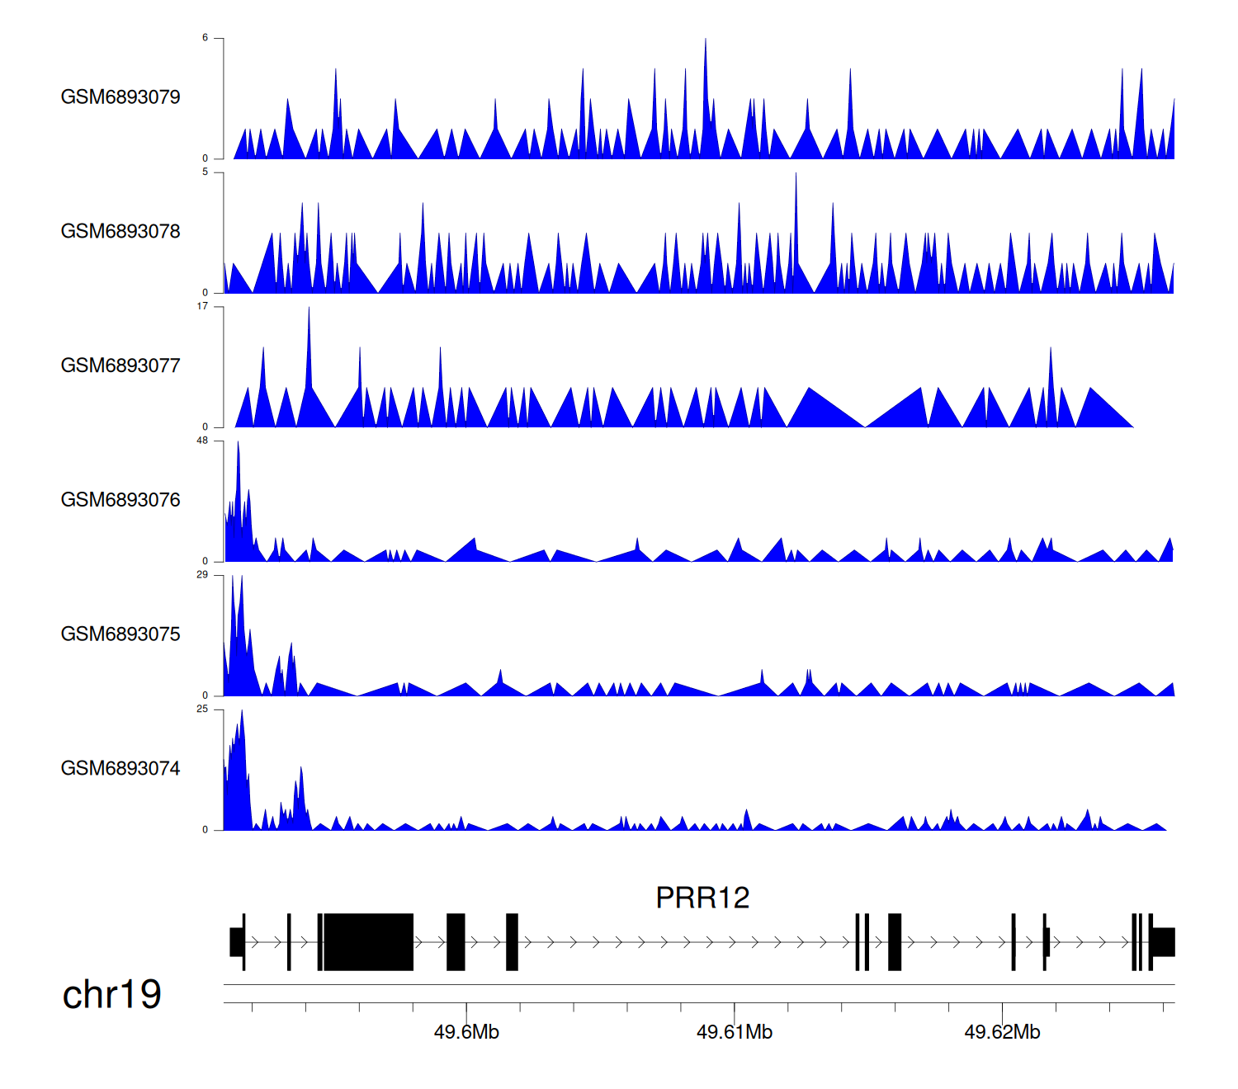Image resolution: width=1238 pixels, height=1089 pixels.
Task: Click the GSM6893077 sample name
Action: click(x=120, y=366)
